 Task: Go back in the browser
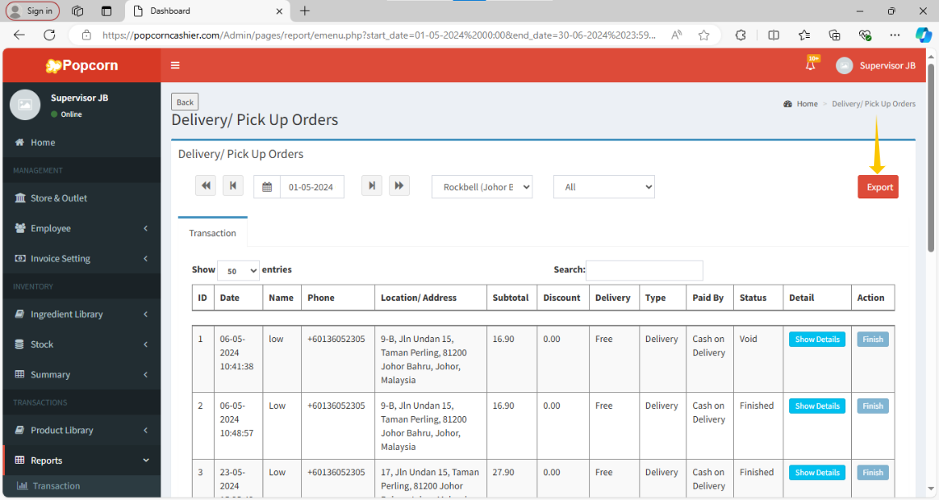pos(19,35)
